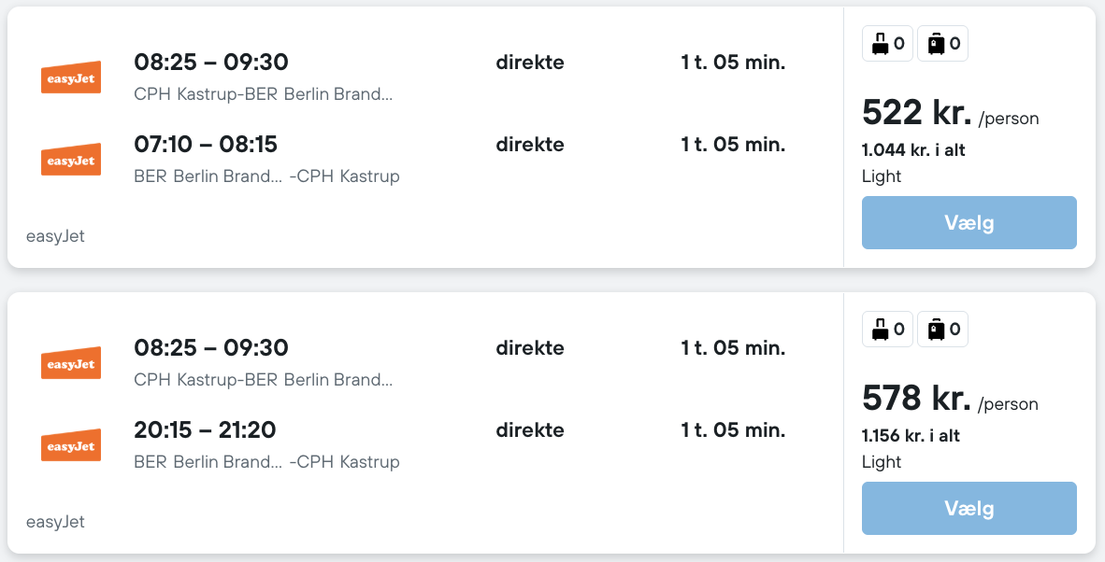This screenshot has width=1105, height=562.
Task: Click the Light fare label under 1.044 kr.
Action: 882,176
